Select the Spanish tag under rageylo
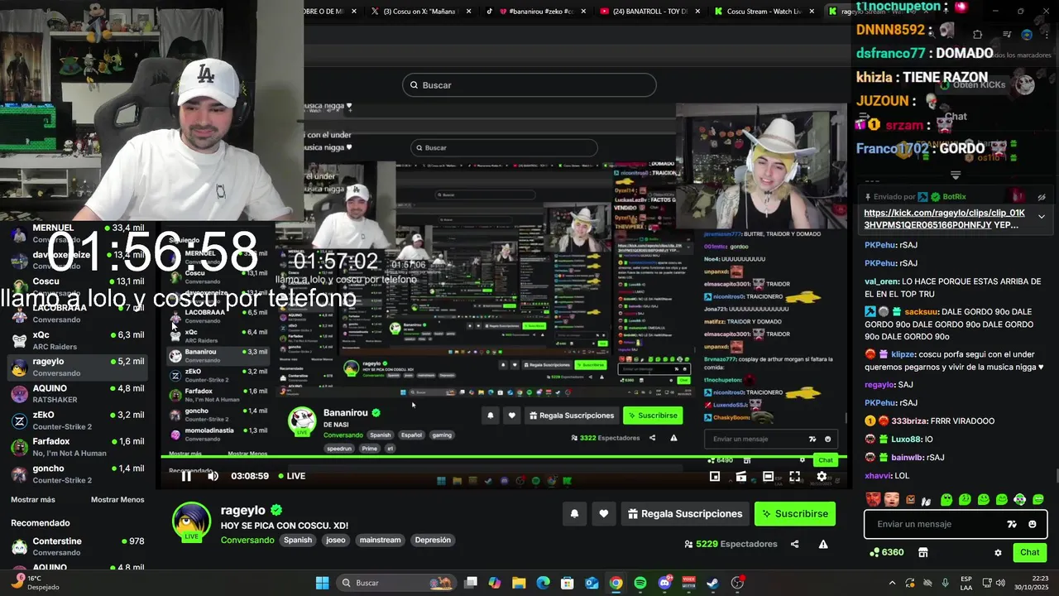The image size is (1059, 596). coord(298,540)
